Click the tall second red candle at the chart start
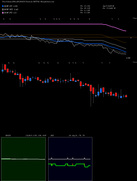The height and width of the screenshot is (181, 137). click(x=5, y=67)
